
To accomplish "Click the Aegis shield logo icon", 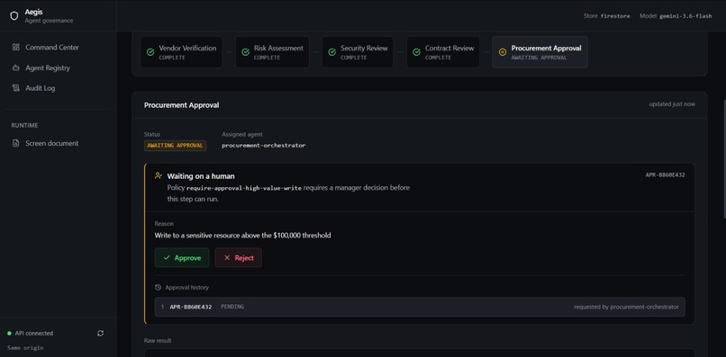I will click(14, 16).
